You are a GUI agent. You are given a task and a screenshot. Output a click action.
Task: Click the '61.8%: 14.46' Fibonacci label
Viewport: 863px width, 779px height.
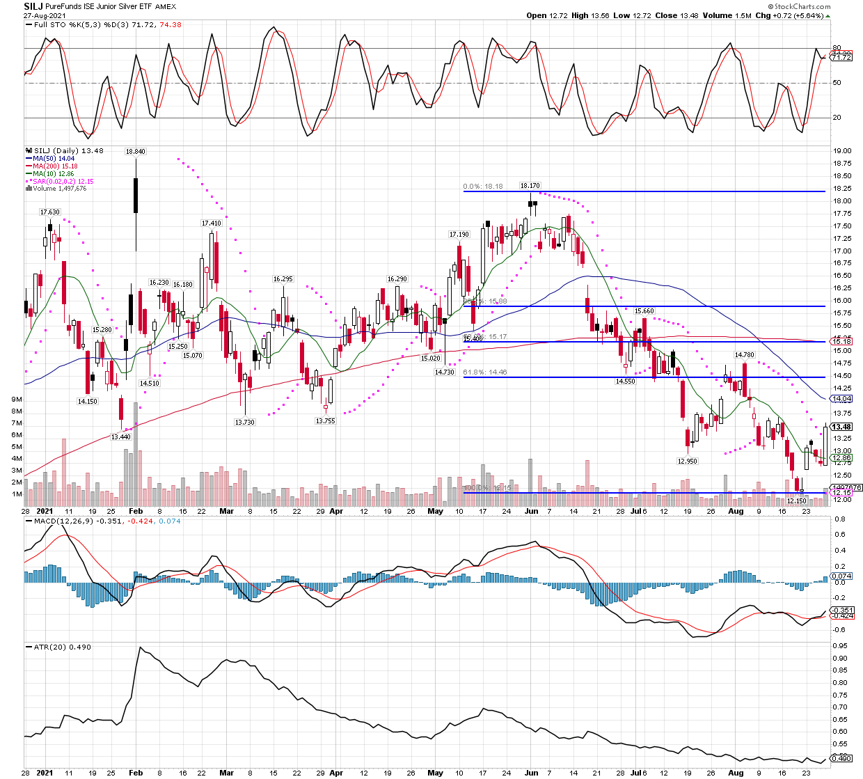pos(485,372)
